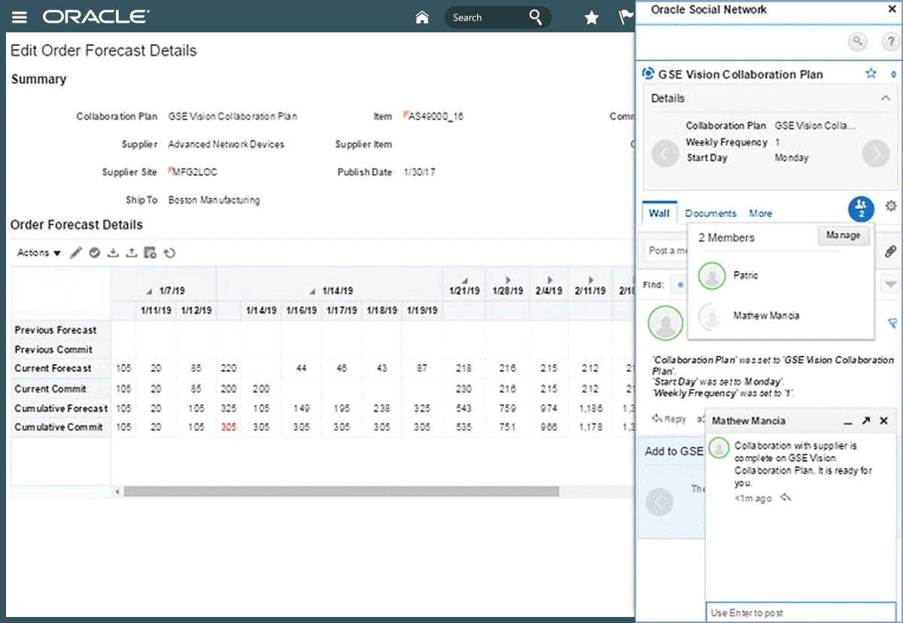Open the Actions dropdown menu
This screenshot has height=623, width=903.
(39, 253)
